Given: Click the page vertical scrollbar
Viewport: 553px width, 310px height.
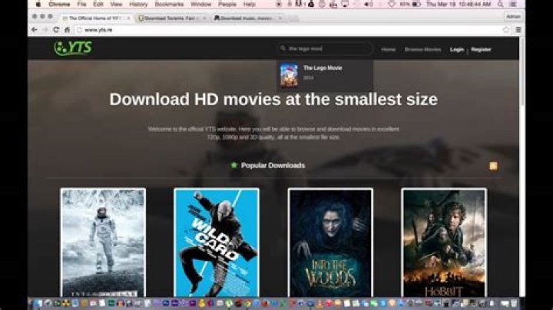Looking at the screenshot, I should (x=522, y=72).
